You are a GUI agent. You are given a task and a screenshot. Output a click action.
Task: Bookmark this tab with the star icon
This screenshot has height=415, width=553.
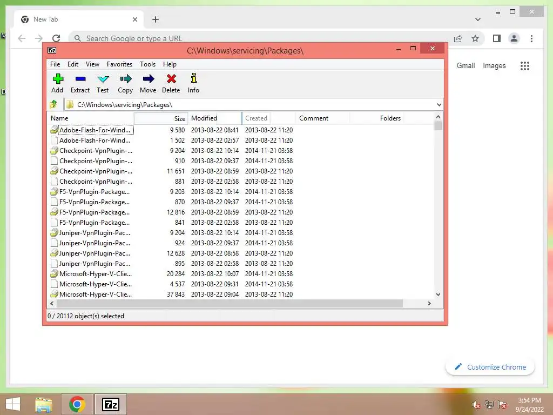475,38
